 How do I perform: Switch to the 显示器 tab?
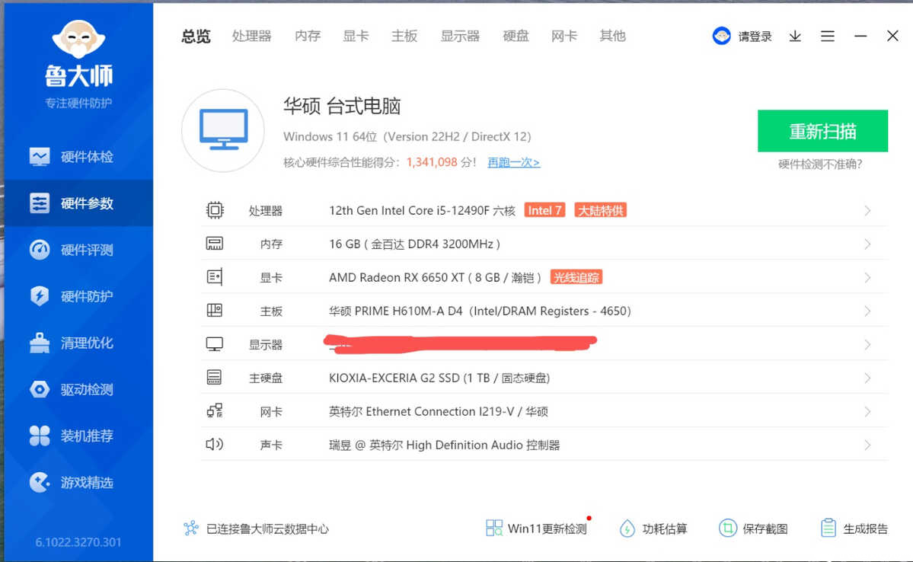(x=460, y=36)
